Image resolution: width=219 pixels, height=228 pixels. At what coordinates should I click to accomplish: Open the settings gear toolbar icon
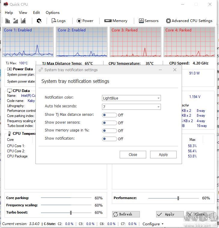pos(39,21)
